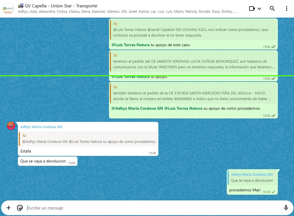Image resolution: width=294 pixels, height=216 pixels.
Task: Click @Luis Torres Natura mention in 15:02 message
Action: (131, 45)
